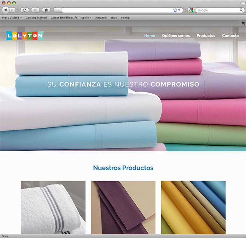Image resolution: width=246 pixels, height=238 pixels.
Task: Click the Lolyton logo
Action: tap(25, 36)
